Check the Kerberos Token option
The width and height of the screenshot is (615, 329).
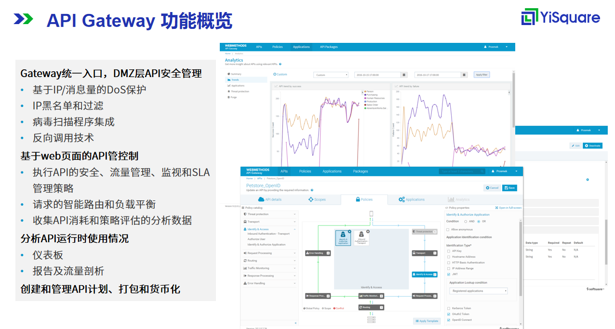(448, 308)
